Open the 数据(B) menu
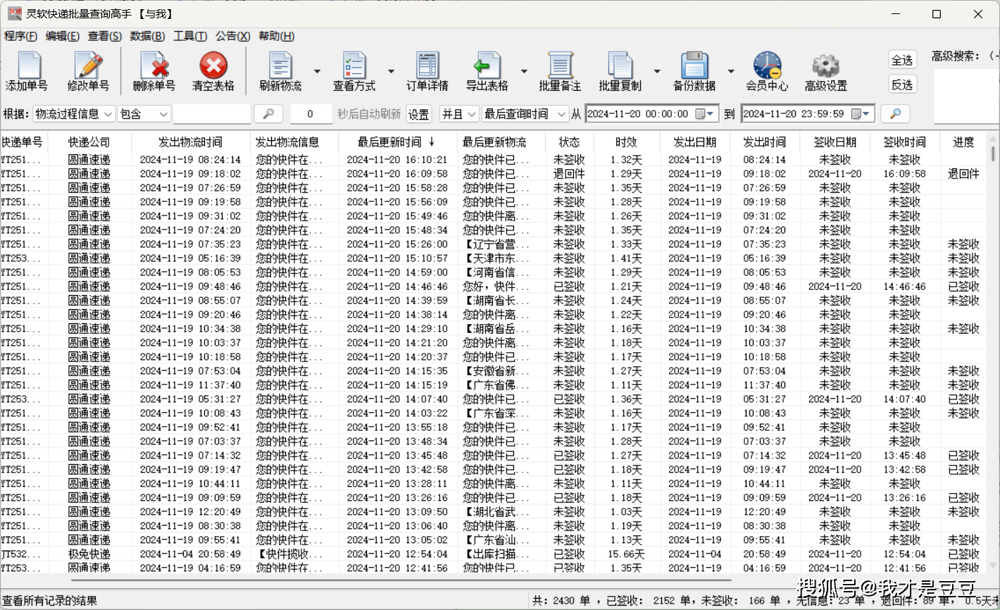1000x610 pixels. (x=148, y=37)
